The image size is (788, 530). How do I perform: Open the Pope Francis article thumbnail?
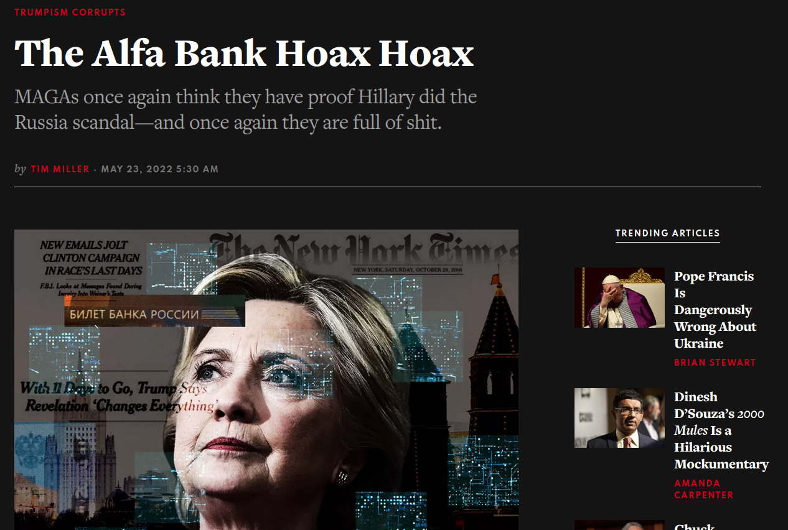click(619, 297)
